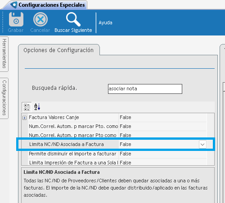Click the Grabar floppy disk icon
The width and height of the screenshot is (225, 203).
tap(16, 19)
